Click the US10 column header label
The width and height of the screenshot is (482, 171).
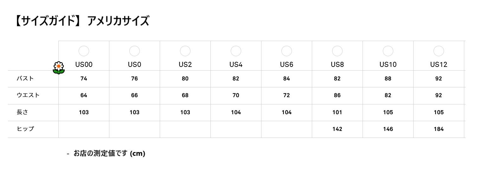pyautogui.click(x=388, y=65)
